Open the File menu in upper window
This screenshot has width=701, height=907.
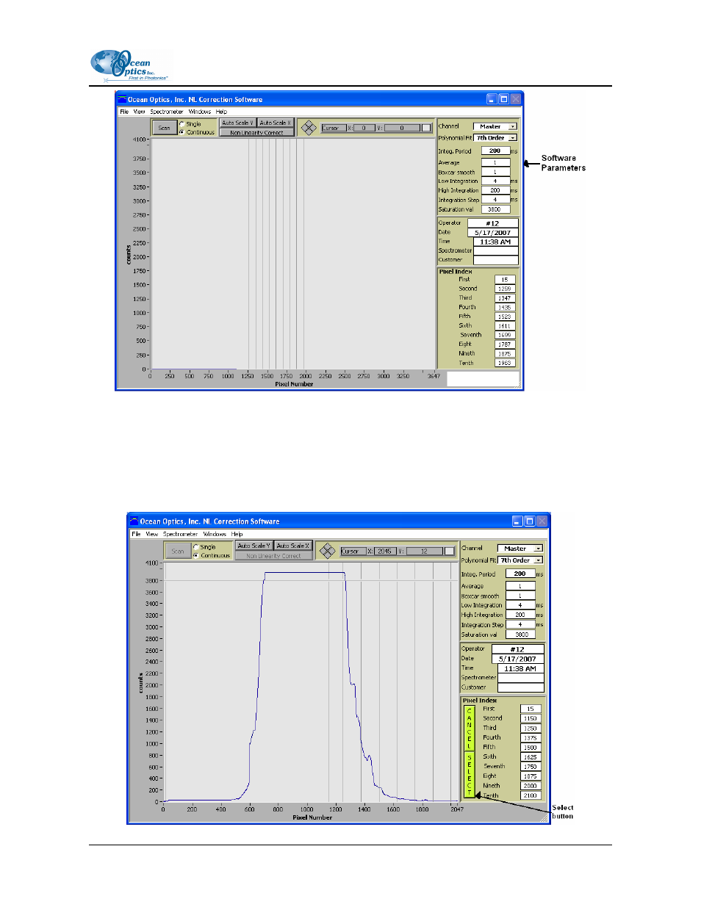pyautogui.click(x=124, y=112)
